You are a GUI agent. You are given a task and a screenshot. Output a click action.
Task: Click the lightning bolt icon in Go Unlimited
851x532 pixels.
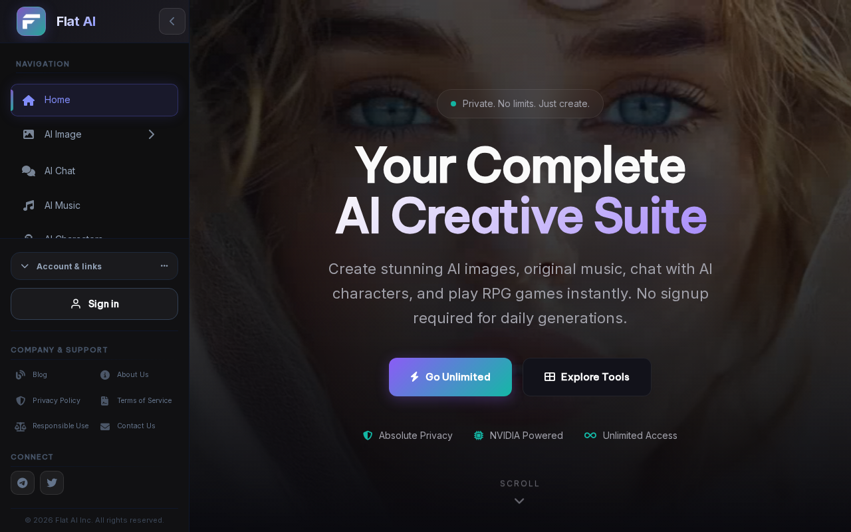click(x=414, y=377)
